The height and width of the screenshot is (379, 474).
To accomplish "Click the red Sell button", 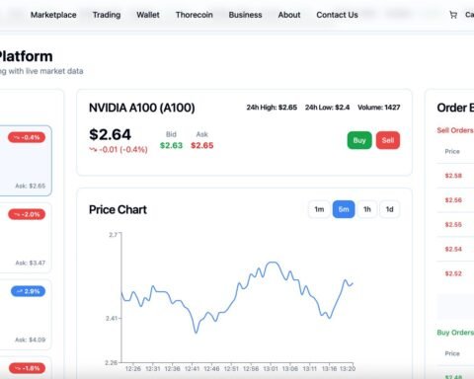I will pos(388,140).
